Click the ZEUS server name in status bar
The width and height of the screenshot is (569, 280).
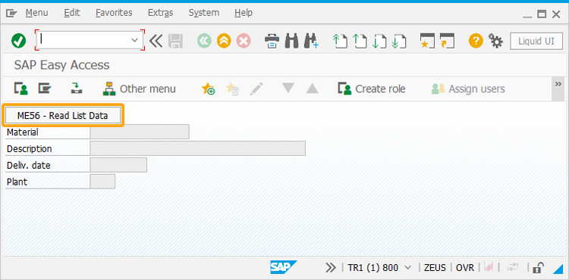point(435,268)
